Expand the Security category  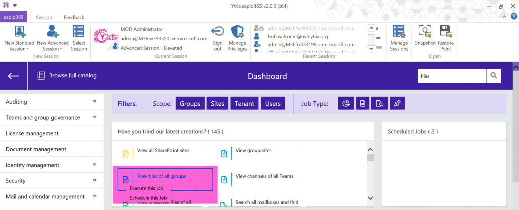click(x=95, y=180)
